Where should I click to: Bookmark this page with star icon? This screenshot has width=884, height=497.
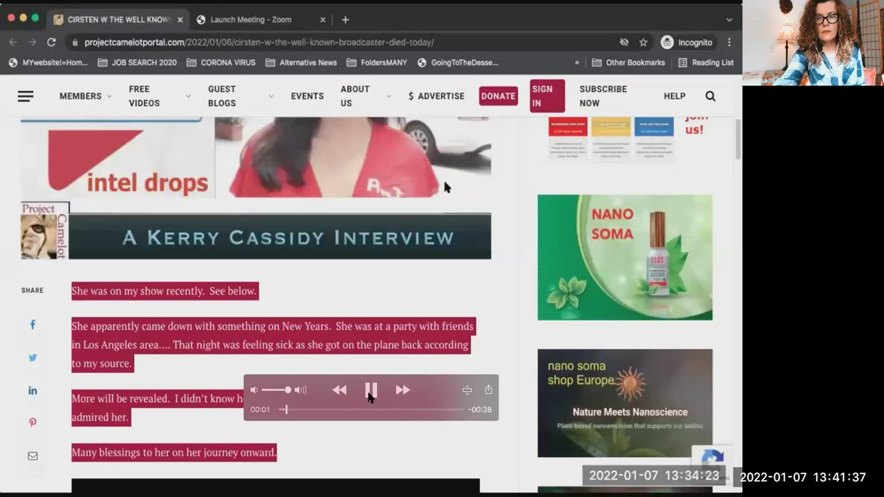pyautogui.click(x=643, y=42)
